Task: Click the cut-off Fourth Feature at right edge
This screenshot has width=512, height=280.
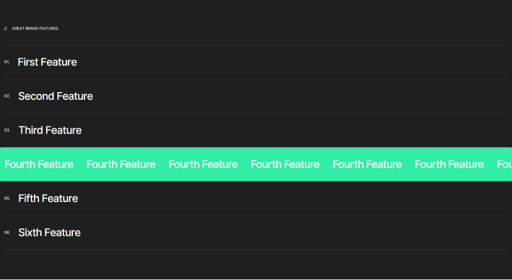Action: click(504, 164)
